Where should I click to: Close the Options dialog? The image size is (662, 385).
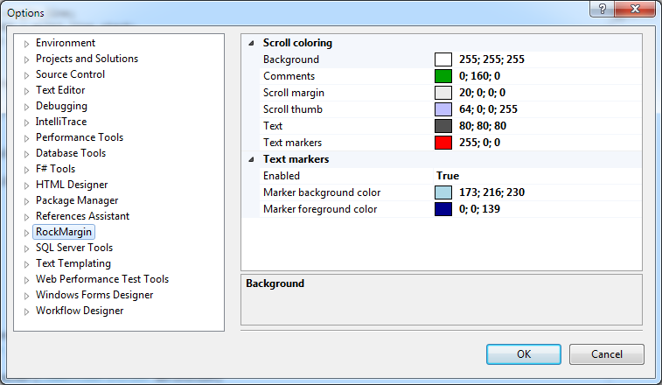[x=635, y=9]
